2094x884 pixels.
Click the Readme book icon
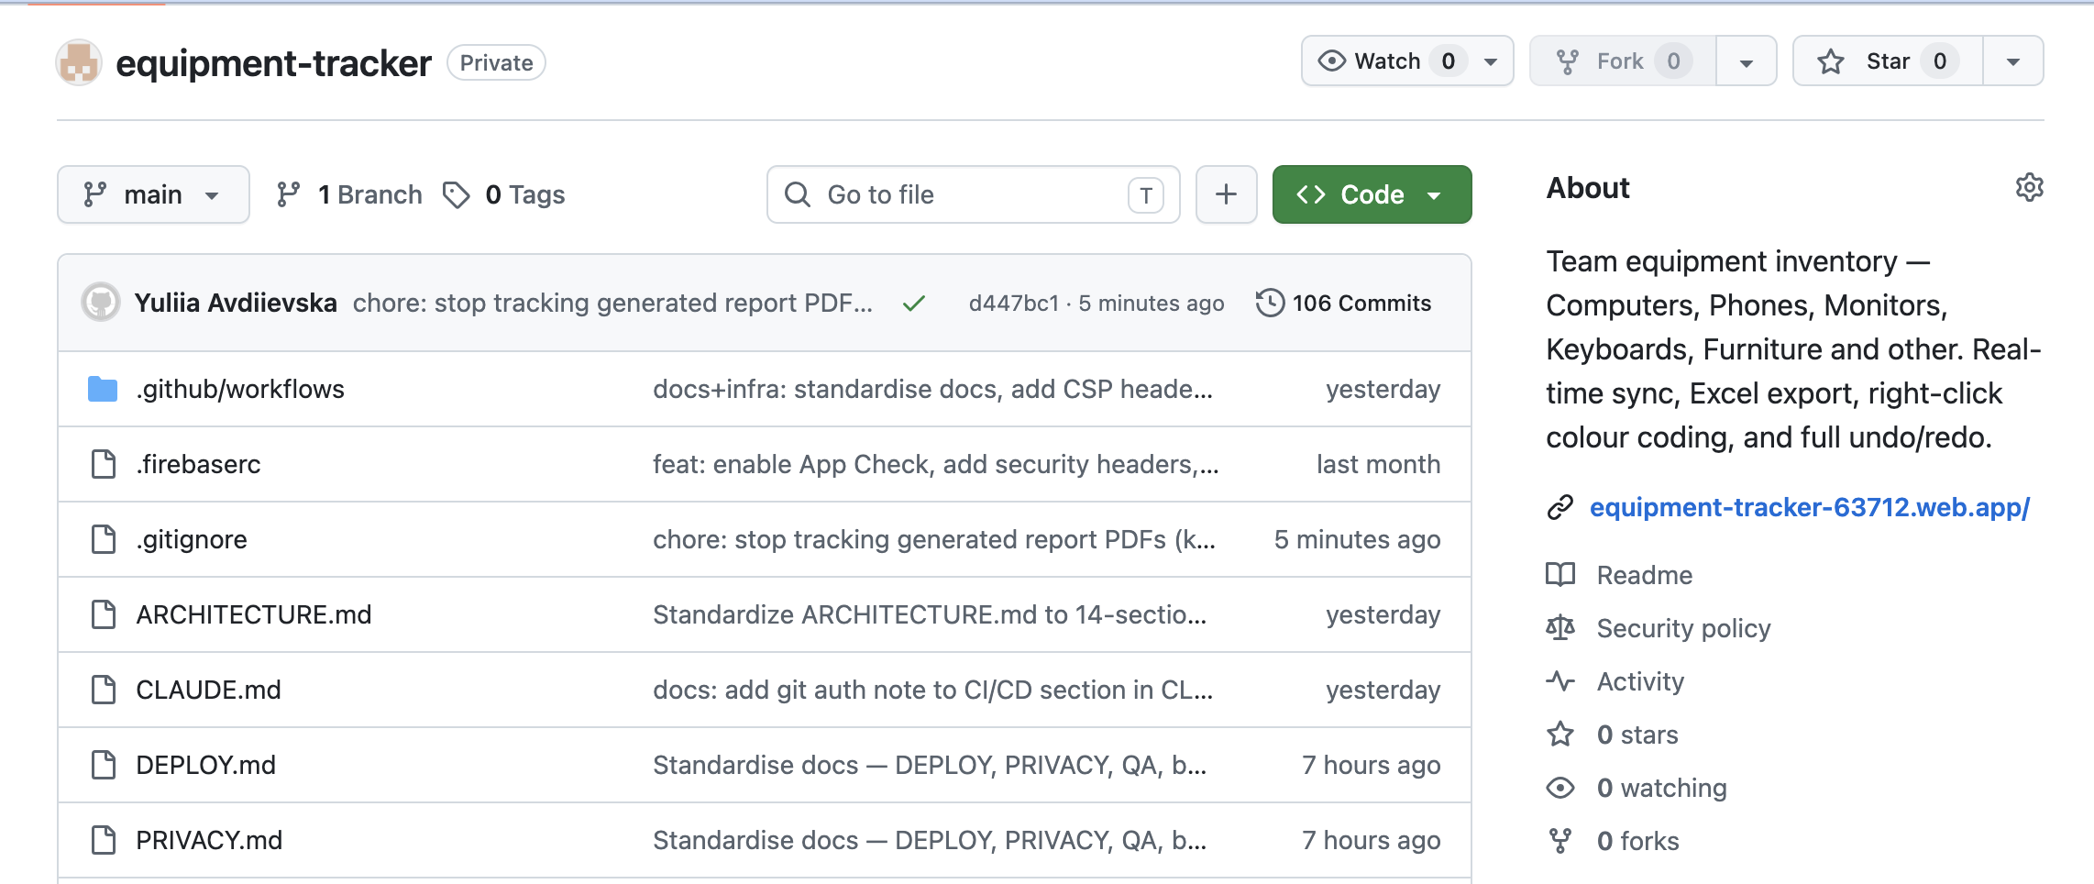pos(1560,575)
